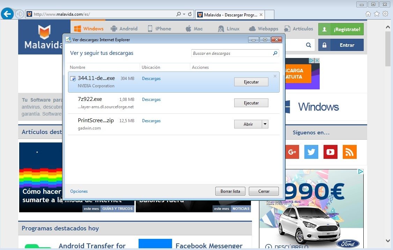Refresh the page with the reload icon
Screen dimensions: 393x250
(190, 14)
